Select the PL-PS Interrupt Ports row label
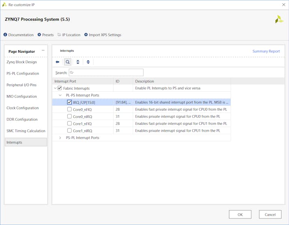The image size is (289, 225). pyautogui.click(x=82, y=95)
